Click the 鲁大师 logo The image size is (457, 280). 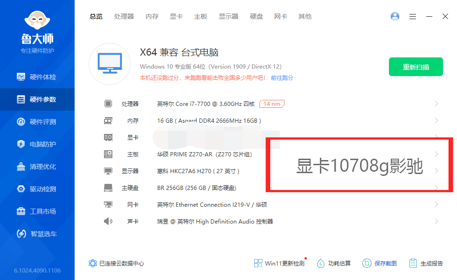point(37,32)
